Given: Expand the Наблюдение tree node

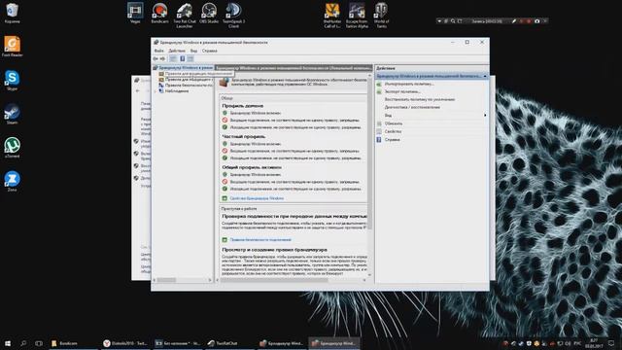Looking at the screenshot, I should pos(155,90).
